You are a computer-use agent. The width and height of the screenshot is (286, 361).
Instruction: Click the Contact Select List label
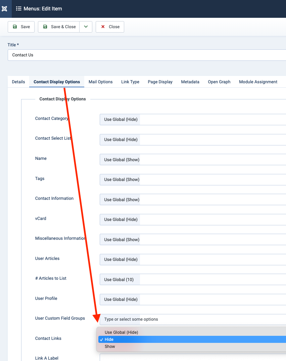(53, 138)
